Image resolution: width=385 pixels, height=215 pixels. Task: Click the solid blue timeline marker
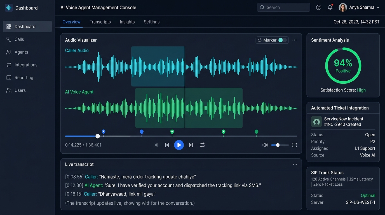click(x=142, y=132)
